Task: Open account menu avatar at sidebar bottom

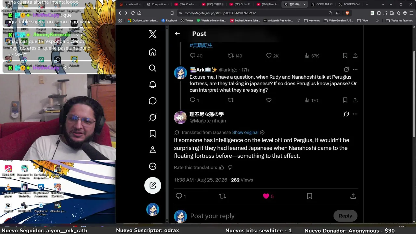Action: pyautogui.click(x=152, y=210)
